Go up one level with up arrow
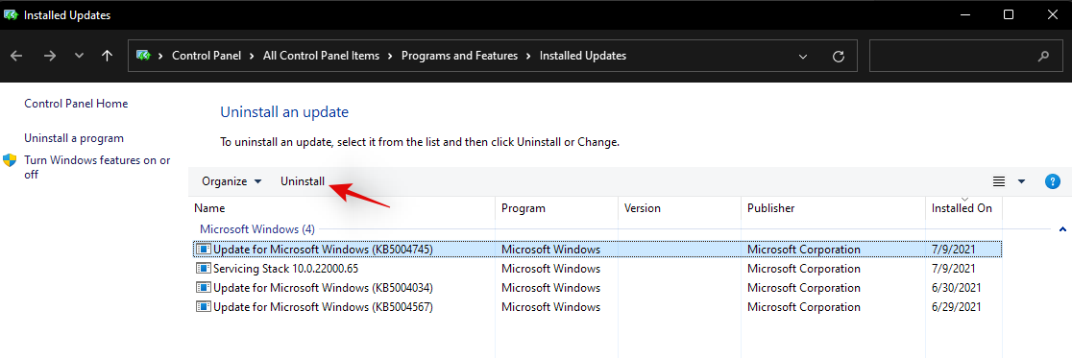 point(107,56)
